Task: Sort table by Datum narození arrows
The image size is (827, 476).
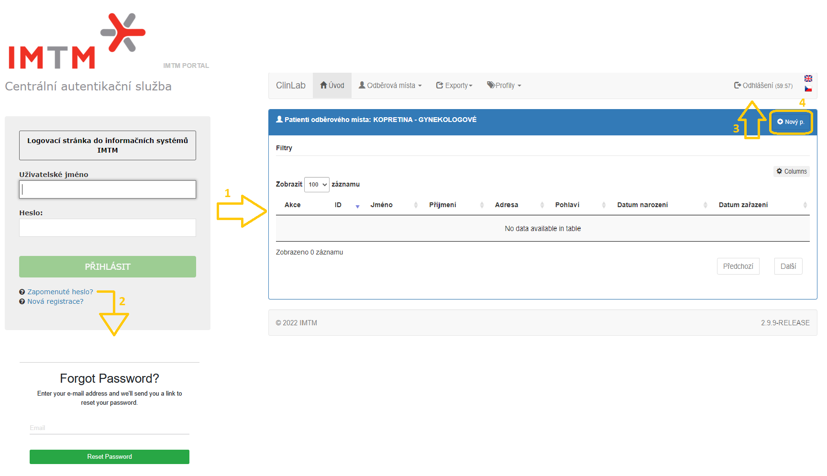Action: pyautogui.click(x=705, y=205)
